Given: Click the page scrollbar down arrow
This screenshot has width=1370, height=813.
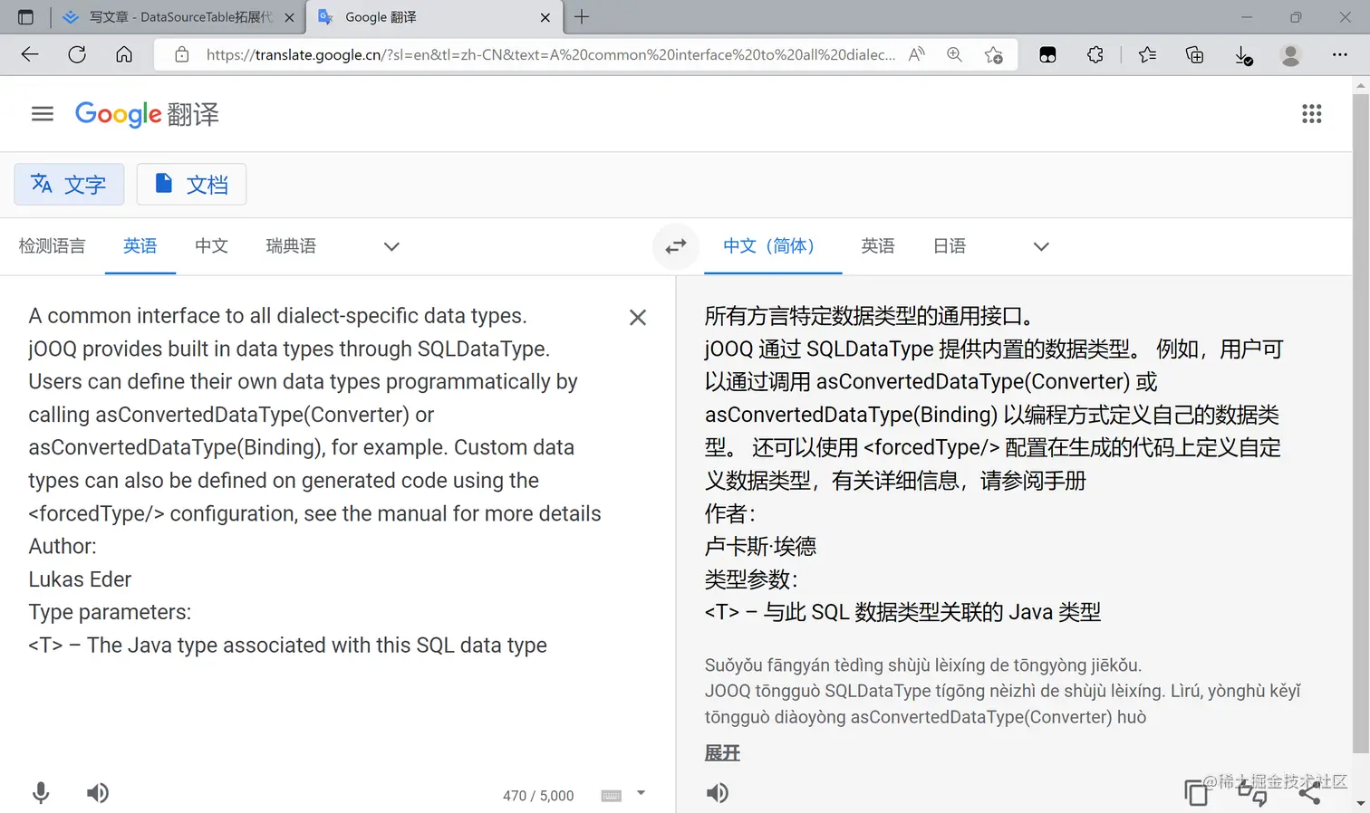Looking at the screenshot, I should point(1360,803).
